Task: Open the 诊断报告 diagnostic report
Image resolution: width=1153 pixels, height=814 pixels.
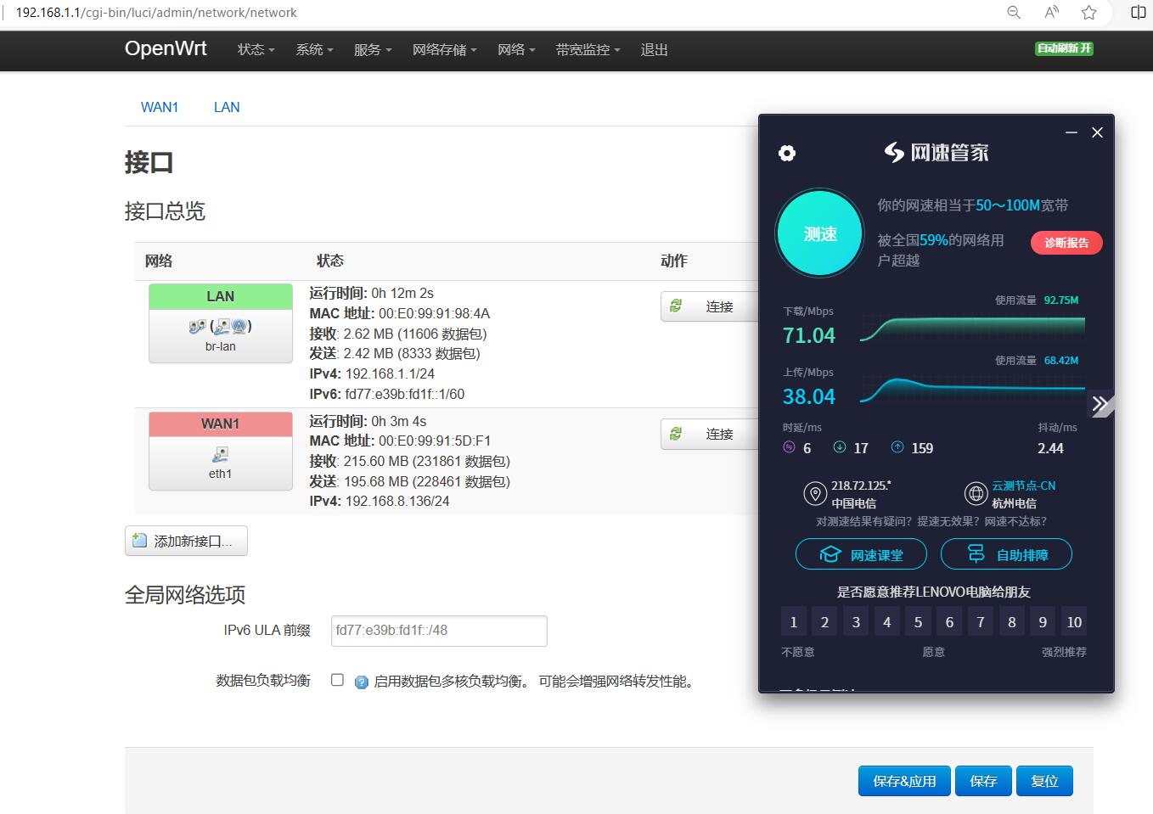Action: [x=1066, y=243]
